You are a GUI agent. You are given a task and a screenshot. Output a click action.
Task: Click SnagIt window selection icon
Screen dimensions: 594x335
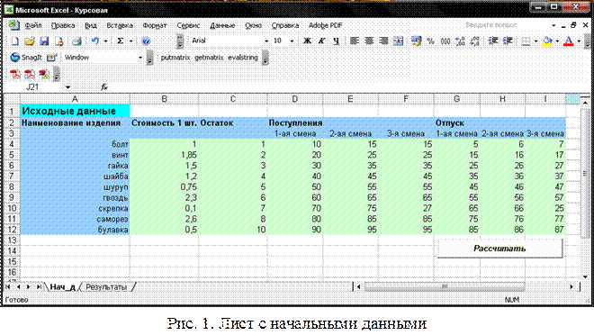click(51, 58)
